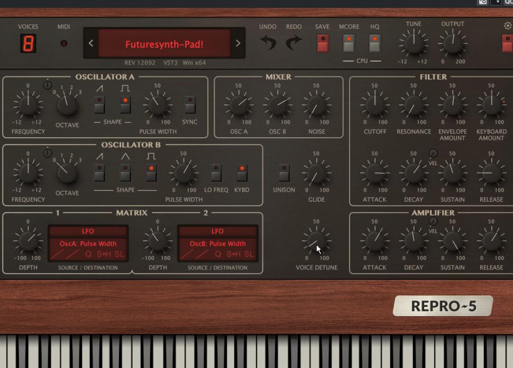
Task: Toggle Oscillator B triangle shape switch
Action: point(125,173)
